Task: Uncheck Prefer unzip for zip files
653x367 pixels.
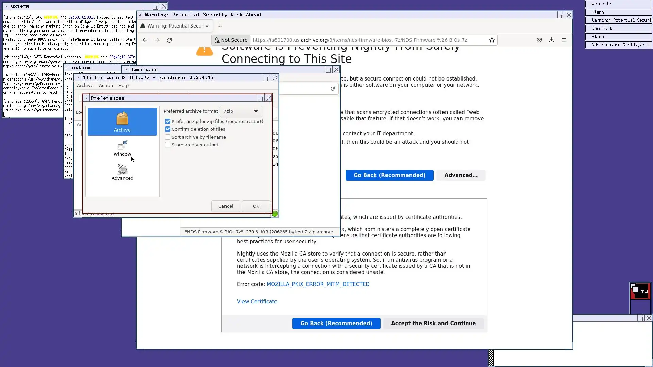Action: coord(168,121)
